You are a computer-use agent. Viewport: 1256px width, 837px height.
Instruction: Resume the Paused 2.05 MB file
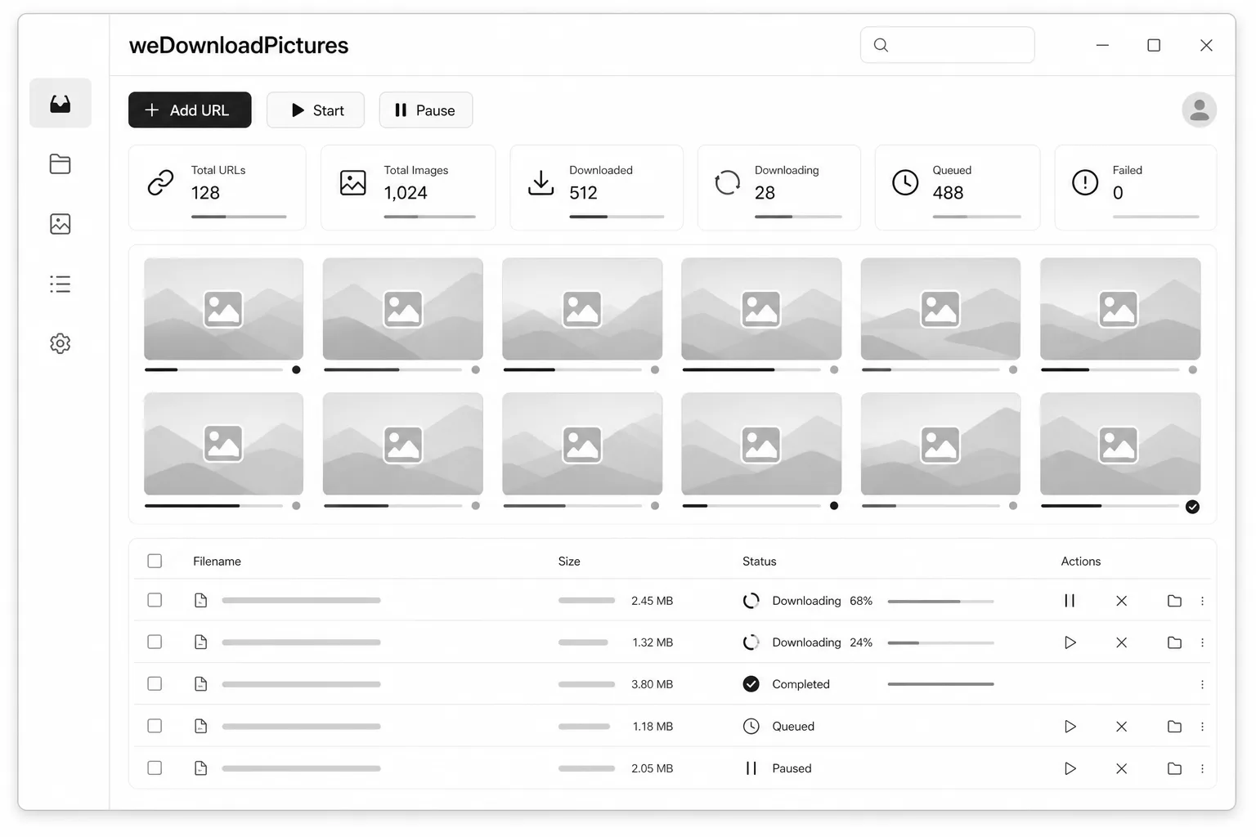tap(1070, 768)
